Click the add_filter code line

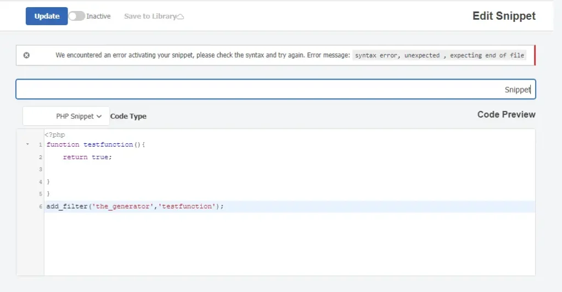point(135,206)
